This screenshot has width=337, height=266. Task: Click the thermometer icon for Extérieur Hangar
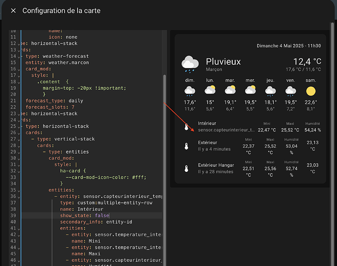pyautogui.click(x=186, y=169)
